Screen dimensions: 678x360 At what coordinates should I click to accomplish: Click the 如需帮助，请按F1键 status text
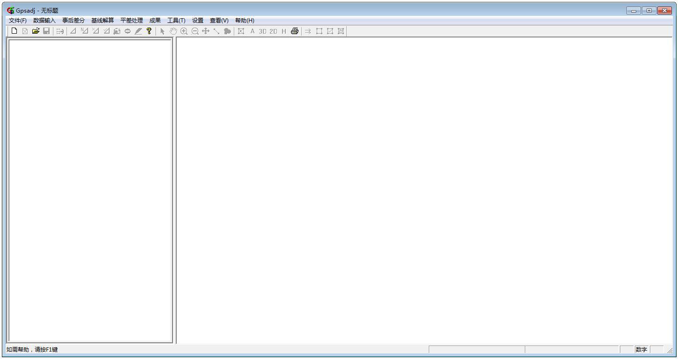[32, 350]
